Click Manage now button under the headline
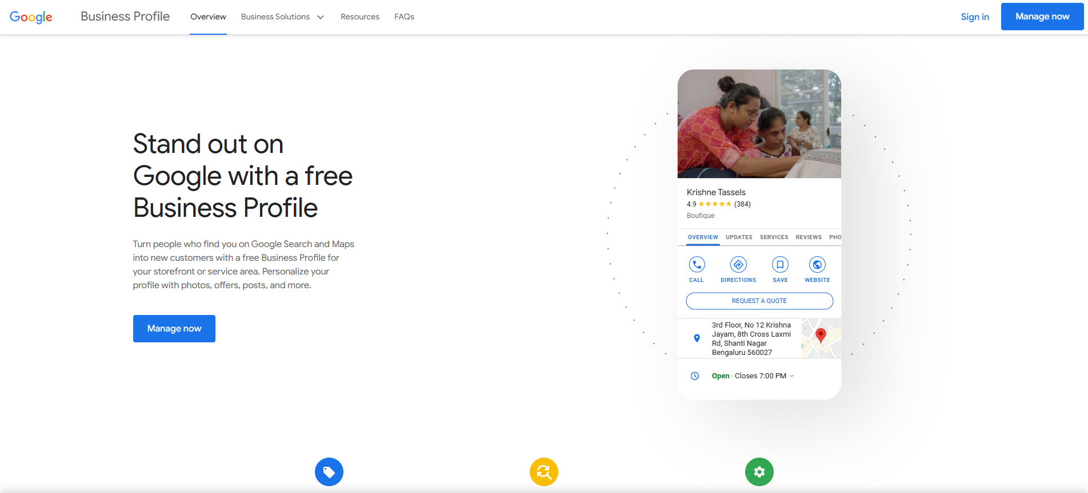This screenshot has width=1088, height=493. (174, 329)
